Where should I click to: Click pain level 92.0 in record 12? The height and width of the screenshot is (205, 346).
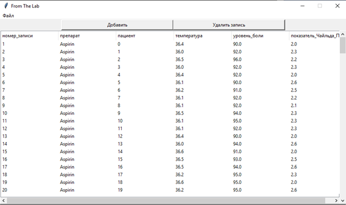coord(237,128)
